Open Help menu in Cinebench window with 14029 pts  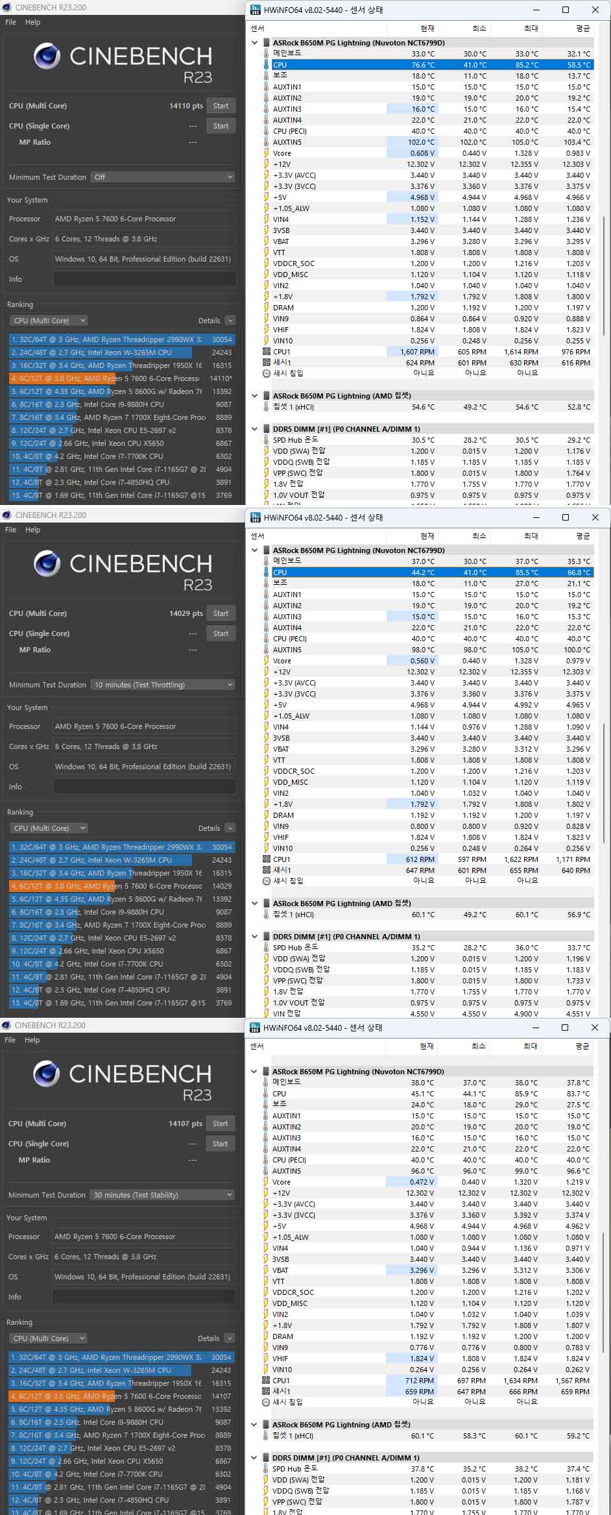(x=32, y=530)
